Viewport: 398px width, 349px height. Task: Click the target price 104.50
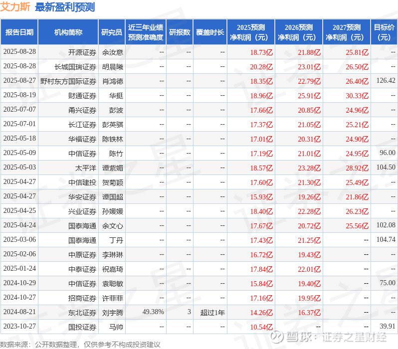386,168
